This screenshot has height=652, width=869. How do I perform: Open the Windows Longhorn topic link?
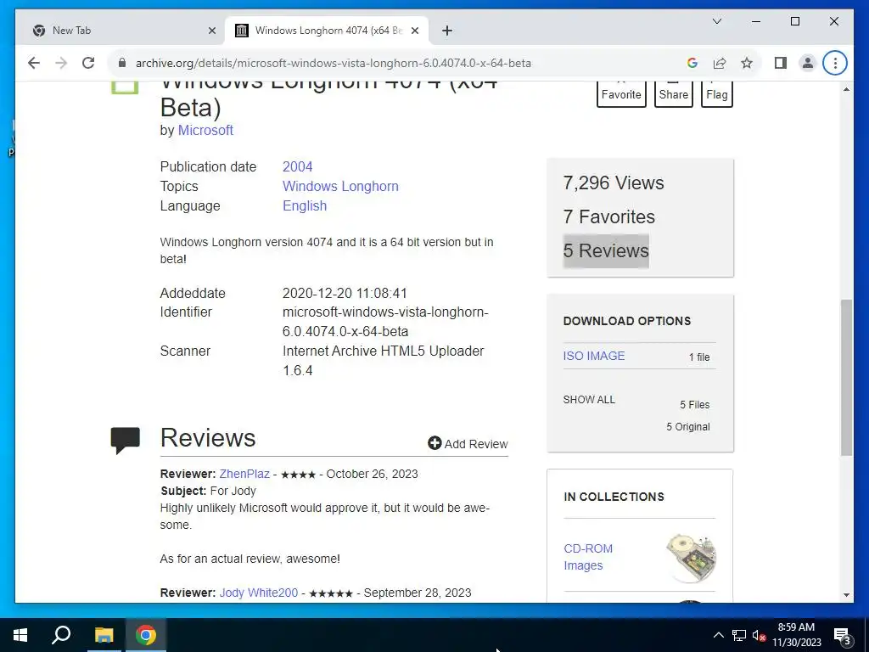[340, 186]
